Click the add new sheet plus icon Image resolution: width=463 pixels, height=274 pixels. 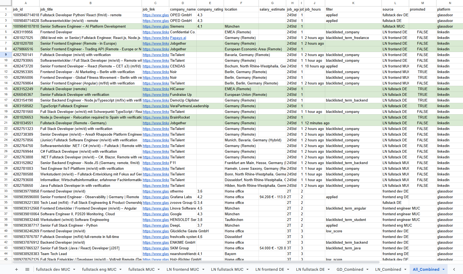point(17,269)
